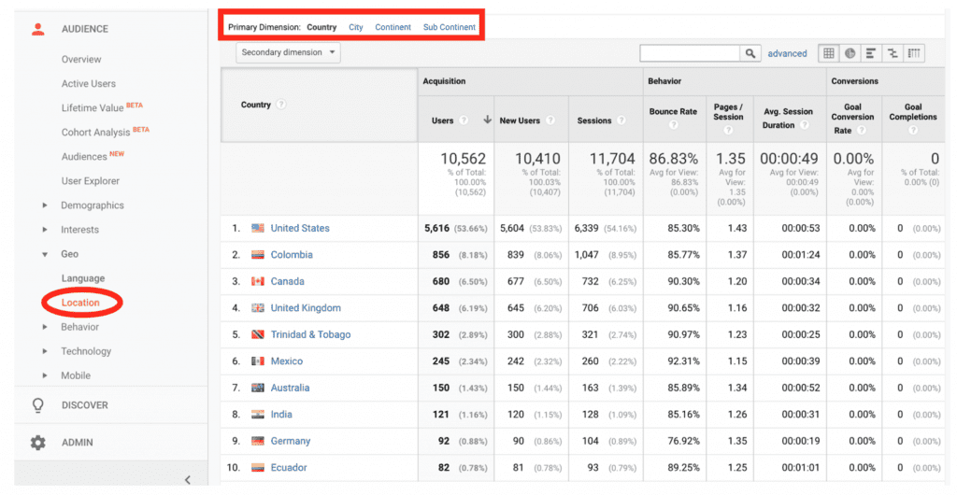The image size is (957, 495).
Task: Click the Audience person icon
Action: click(x=37, y=29)
